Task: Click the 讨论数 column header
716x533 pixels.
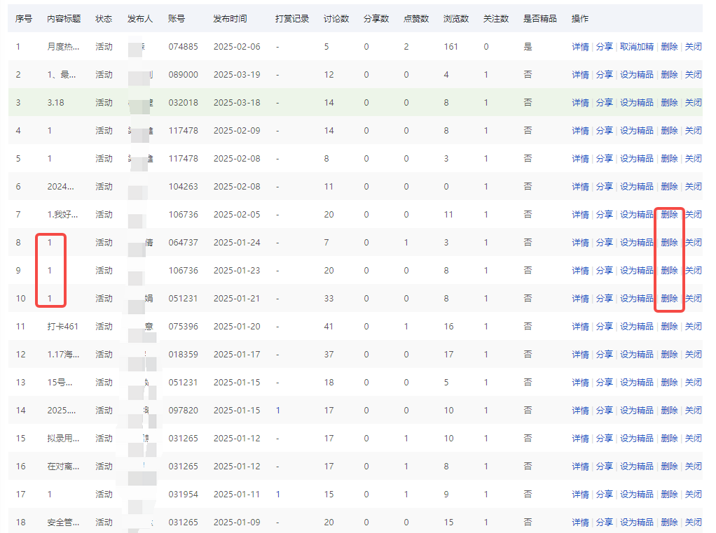Action: [336, 19]
